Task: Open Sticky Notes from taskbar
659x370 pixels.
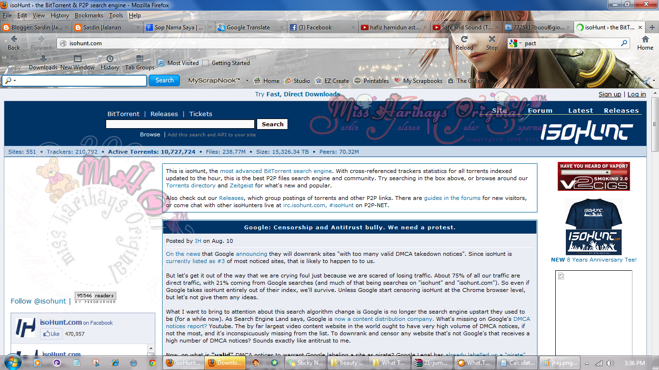Action: tap(306, 363)
